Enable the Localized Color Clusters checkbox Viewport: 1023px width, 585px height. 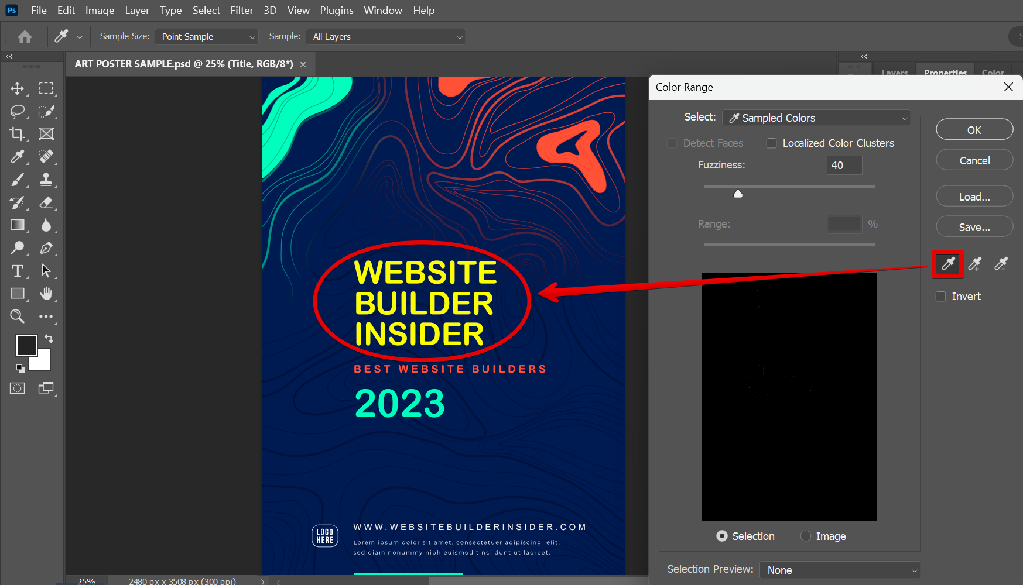pos(771,143)
